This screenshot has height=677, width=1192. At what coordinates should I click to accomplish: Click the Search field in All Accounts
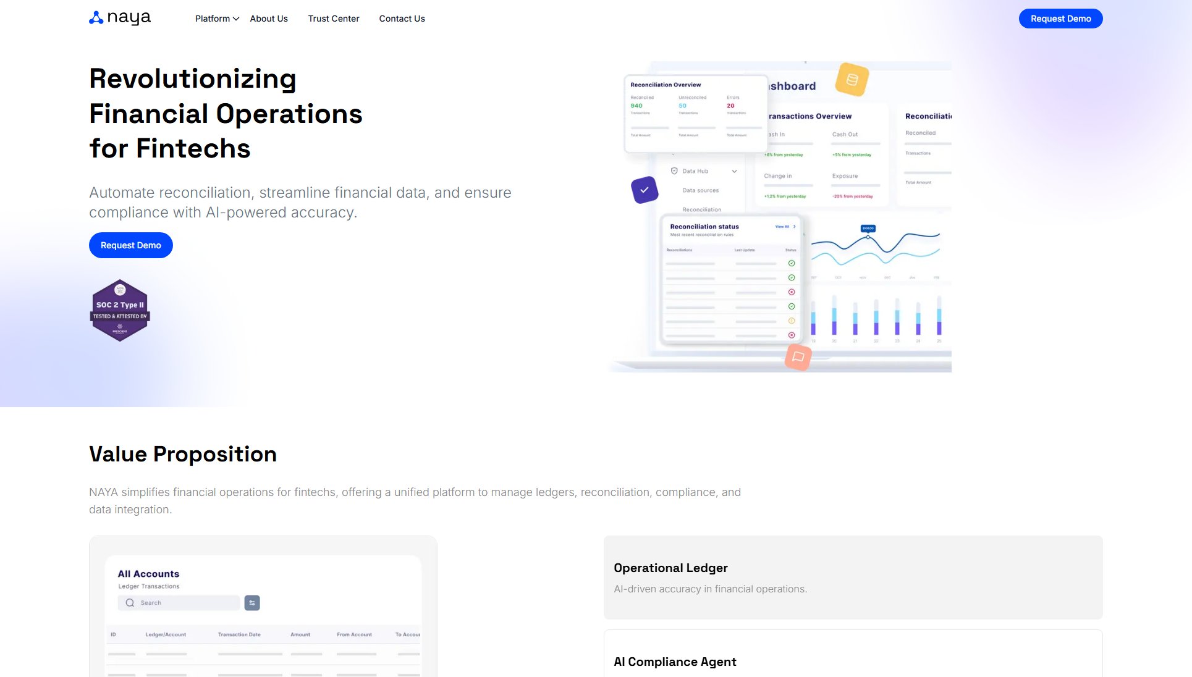click(185, 603)
